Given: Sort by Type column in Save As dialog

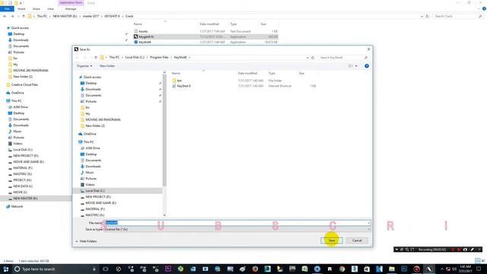Looking at the screenshot, I should [272, 73].
